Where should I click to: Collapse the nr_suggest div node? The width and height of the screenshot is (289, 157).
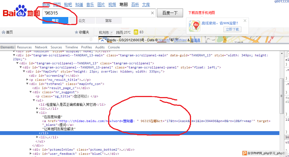click(31, 92)
